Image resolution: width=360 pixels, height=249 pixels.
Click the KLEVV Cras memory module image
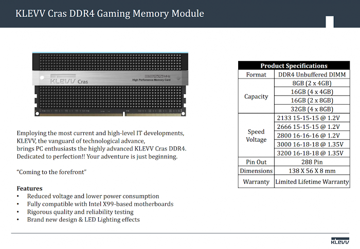[x=110, y=84]
